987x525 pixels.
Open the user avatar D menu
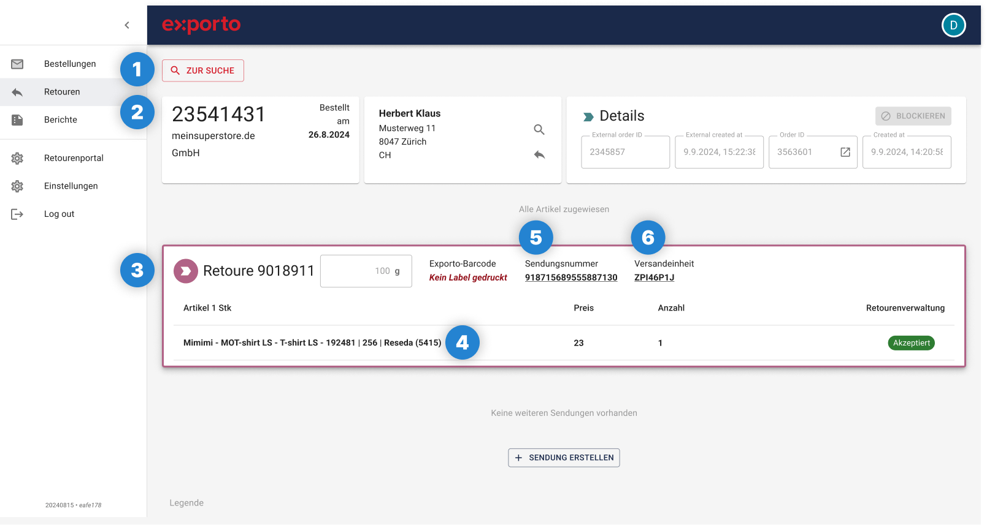[953, 25]
